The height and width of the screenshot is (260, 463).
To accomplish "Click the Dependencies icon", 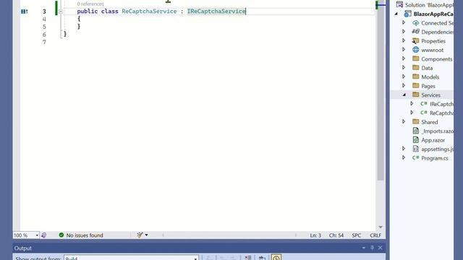I will point(416,32).
